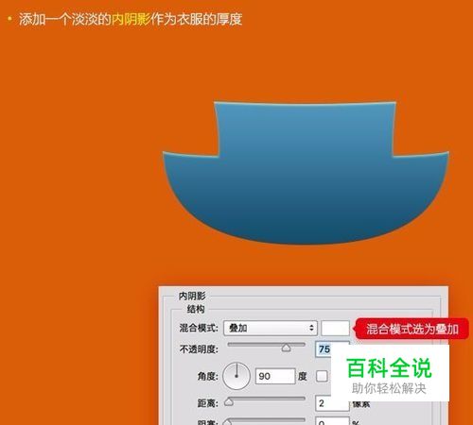
Task: Click the 不透明度 value field showing 75
Action: (324, 348)
